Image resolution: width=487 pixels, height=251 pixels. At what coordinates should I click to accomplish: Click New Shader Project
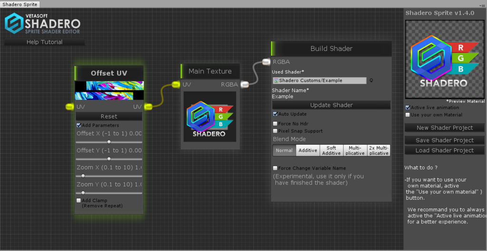pyautogui.click(x=445, y=128)
